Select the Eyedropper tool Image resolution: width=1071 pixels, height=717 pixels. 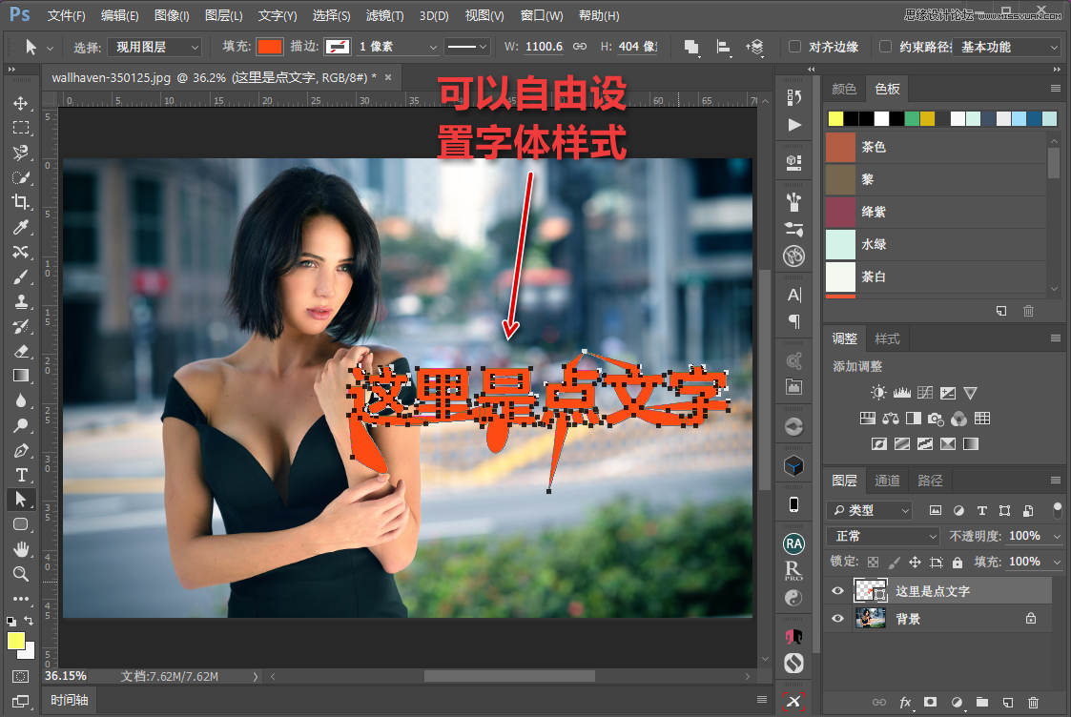[21, 227]
